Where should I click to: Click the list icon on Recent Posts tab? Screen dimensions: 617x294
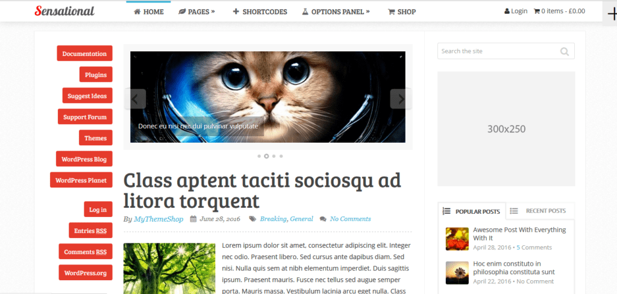coord(514,211)
